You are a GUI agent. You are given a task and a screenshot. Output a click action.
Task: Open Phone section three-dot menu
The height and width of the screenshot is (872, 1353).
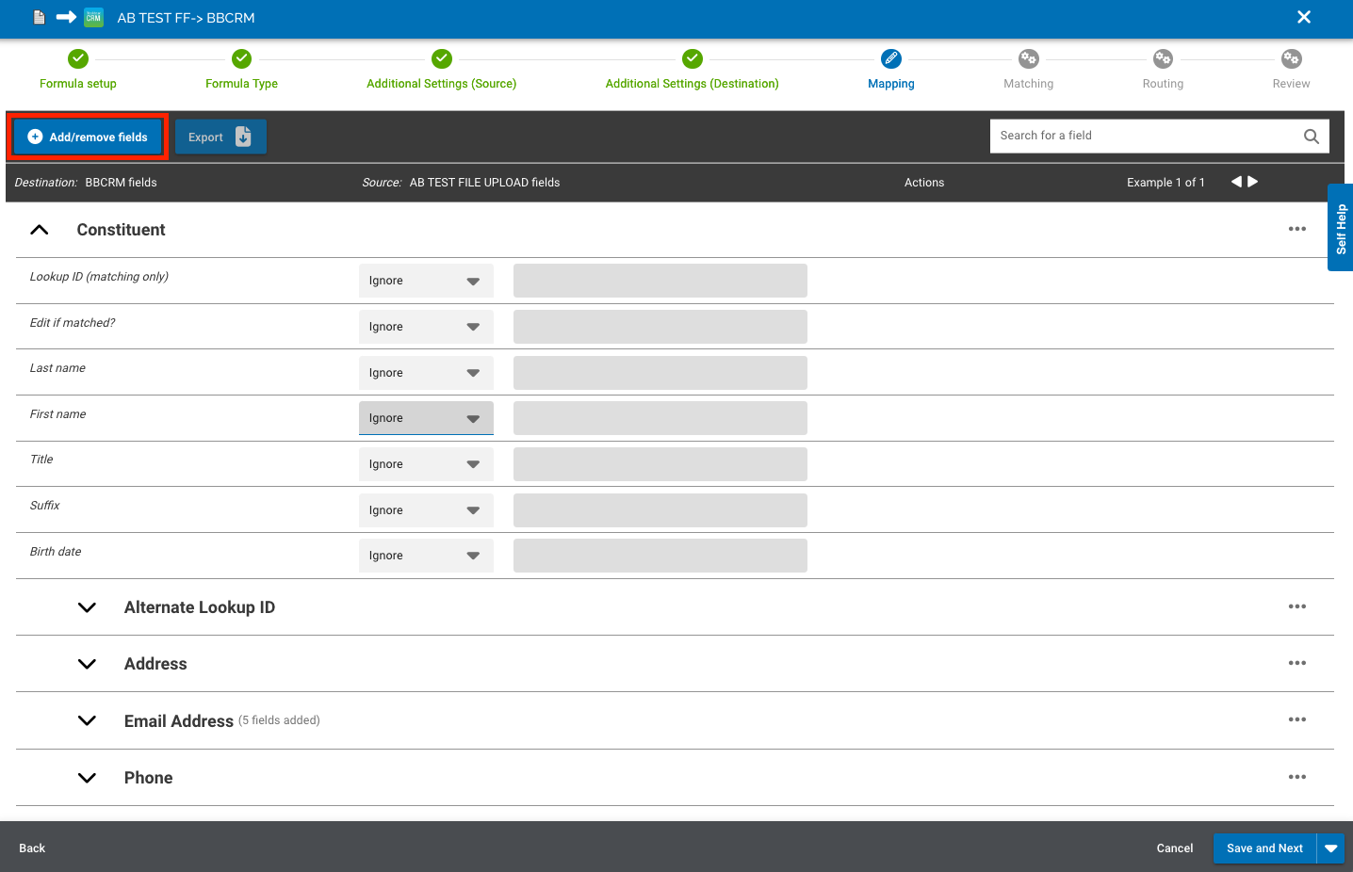point(1297,777)
